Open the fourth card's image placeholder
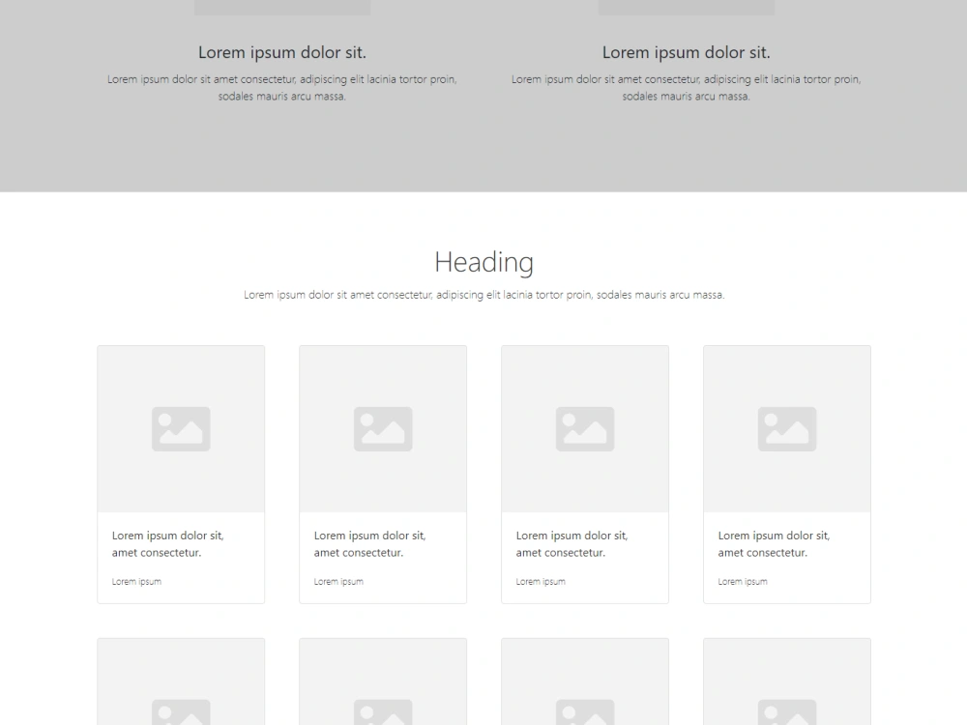Viewport: 967px width, 725px height. pyautogui.click(x=787, y=428)
